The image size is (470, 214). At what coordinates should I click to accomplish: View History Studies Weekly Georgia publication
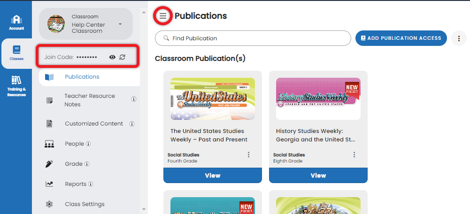[318, 176]
